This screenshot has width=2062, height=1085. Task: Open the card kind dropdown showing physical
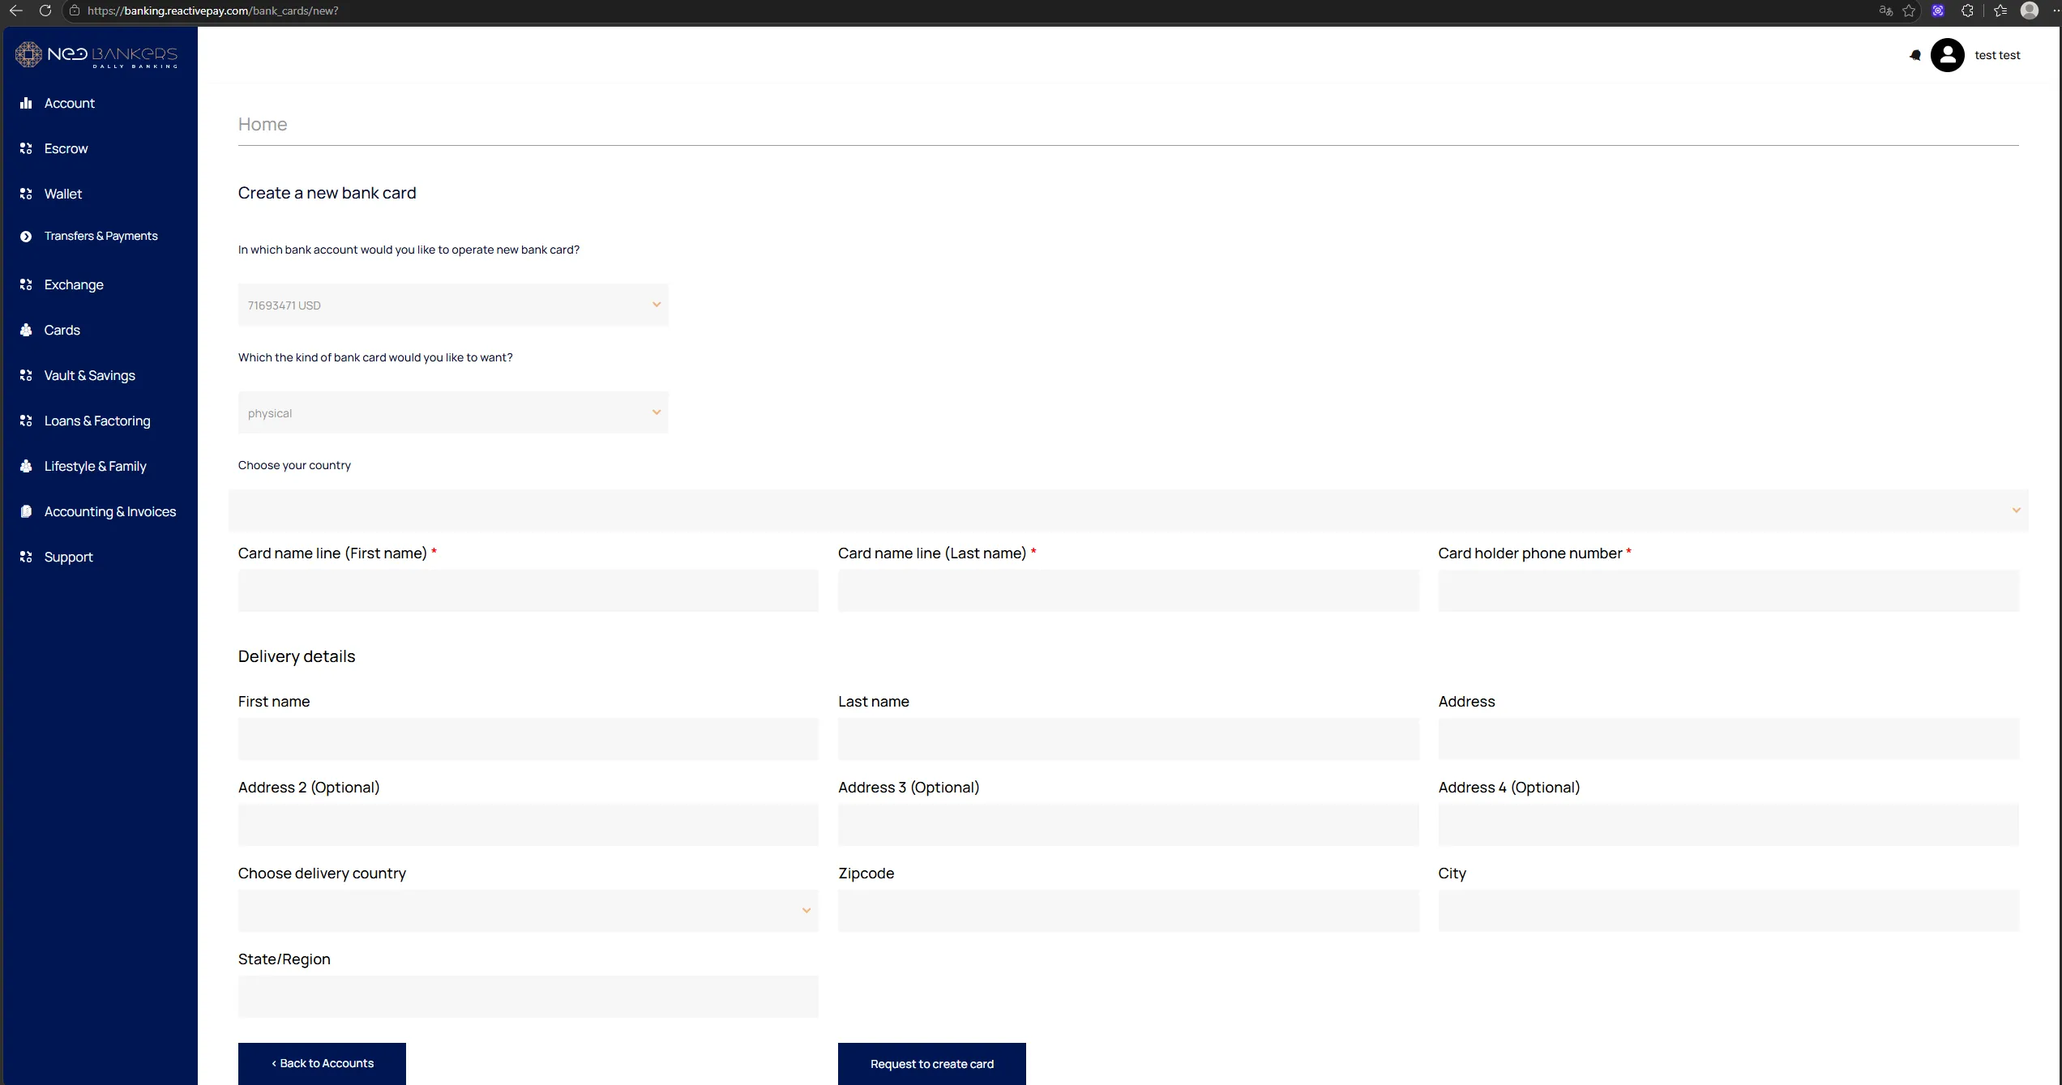pyautogui.click(x=453, y=412)
